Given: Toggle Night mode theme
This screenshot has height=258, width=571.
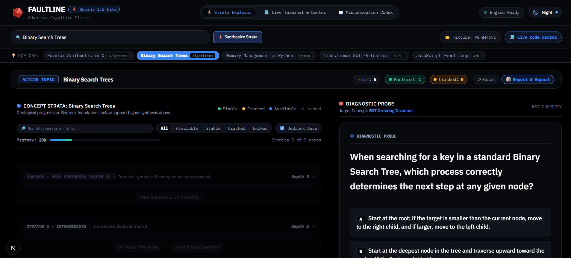Looking at the screenshot, I should coord(545,12).
